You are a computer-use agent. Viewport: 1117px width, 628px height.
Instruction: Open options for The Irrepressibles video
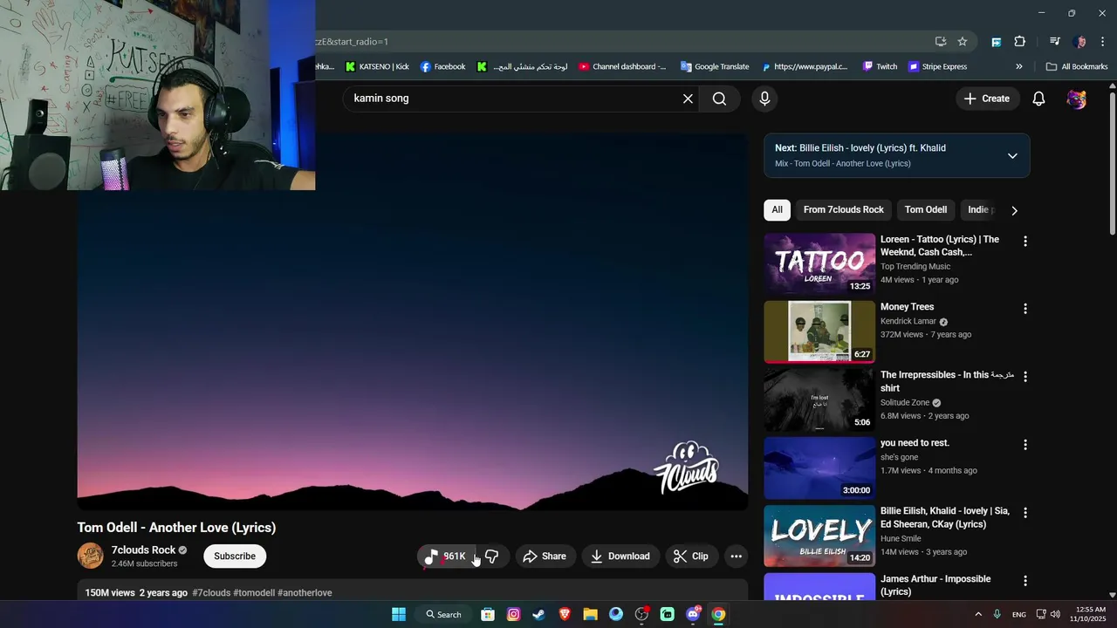pyautogui.click(x=1025, y=377)
